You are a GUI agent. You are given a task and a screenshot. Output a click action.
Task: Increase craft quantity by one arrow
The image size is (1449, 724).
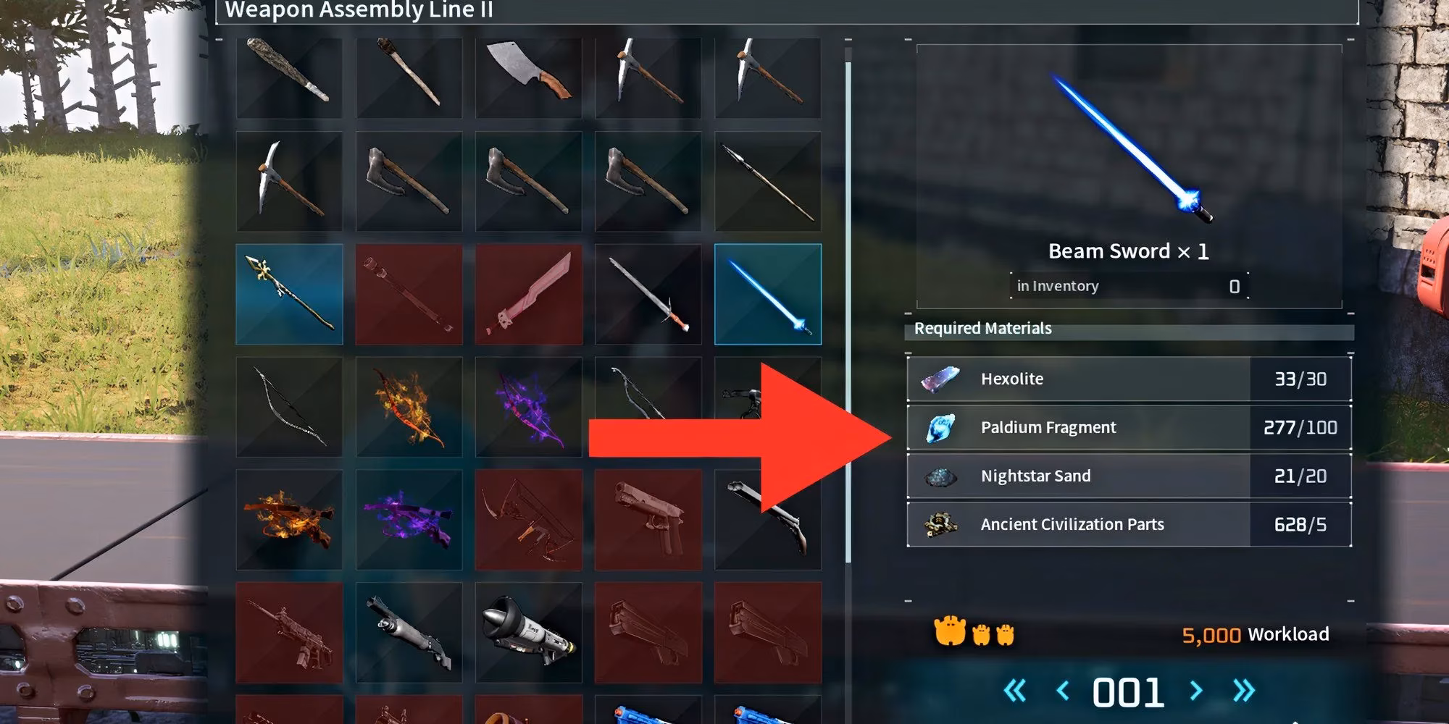tap(1196, 691)
